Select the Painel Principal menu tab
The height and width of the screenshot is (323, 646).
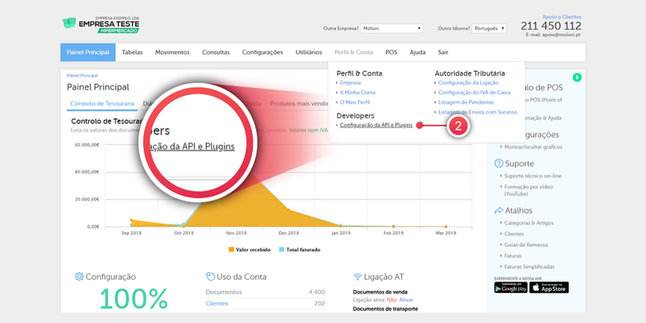[x=88, y=52]
